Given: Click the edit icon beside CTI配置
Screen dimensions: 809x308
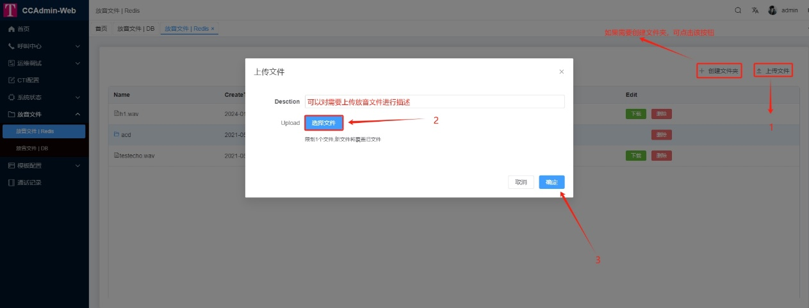Looking at the screenshot, I should (12, 80).
